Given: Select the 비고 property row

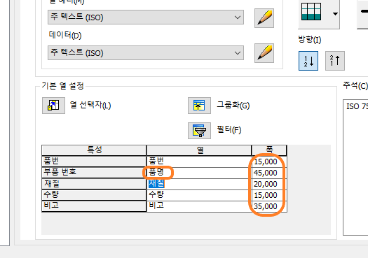Looking at the screenshot, I should (x=94, y=206).
